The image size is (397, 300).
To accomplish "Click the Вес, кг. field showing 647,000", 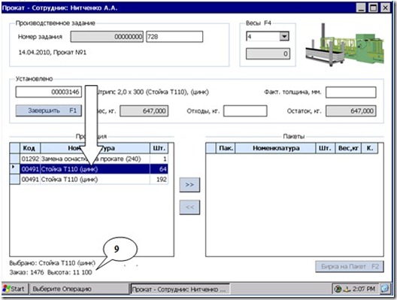I will click(x=144, y=111).
